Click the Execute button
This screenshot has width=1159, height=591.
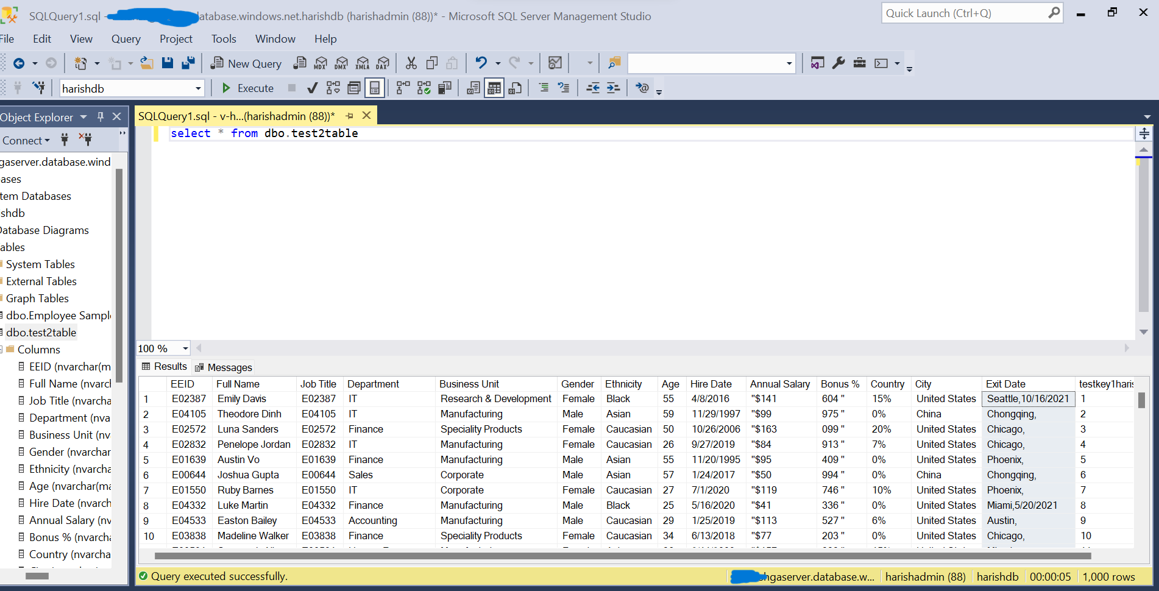248,88
